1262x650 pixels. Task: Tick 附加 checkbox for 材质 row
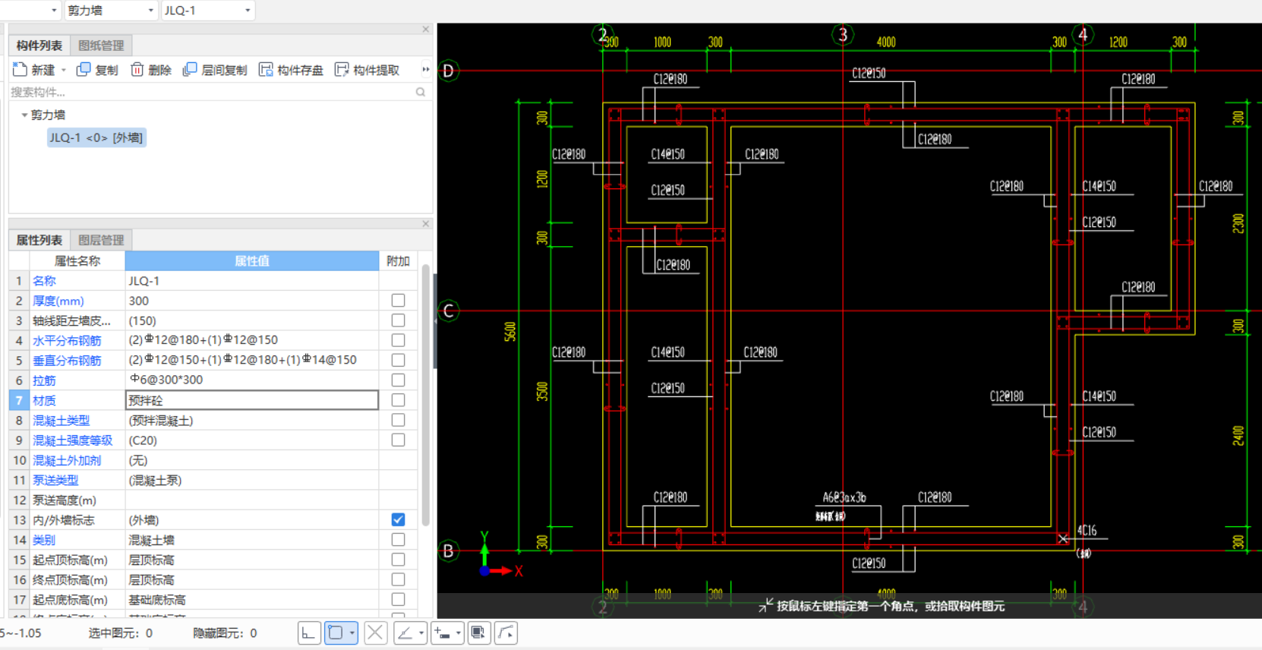pyautogui.click(x=398, y=400)
